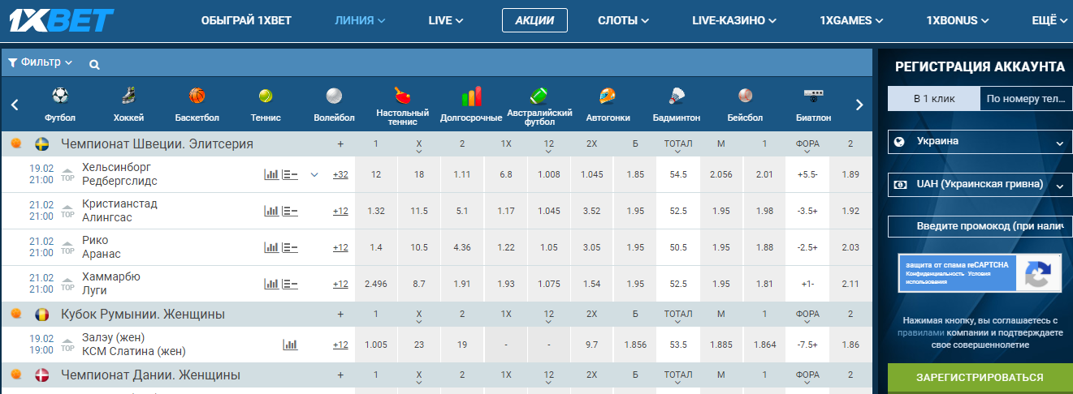This screenshot has height=394, width=1073.
Task: Add Рико match to TOP favorites
Action: (68, 247)
